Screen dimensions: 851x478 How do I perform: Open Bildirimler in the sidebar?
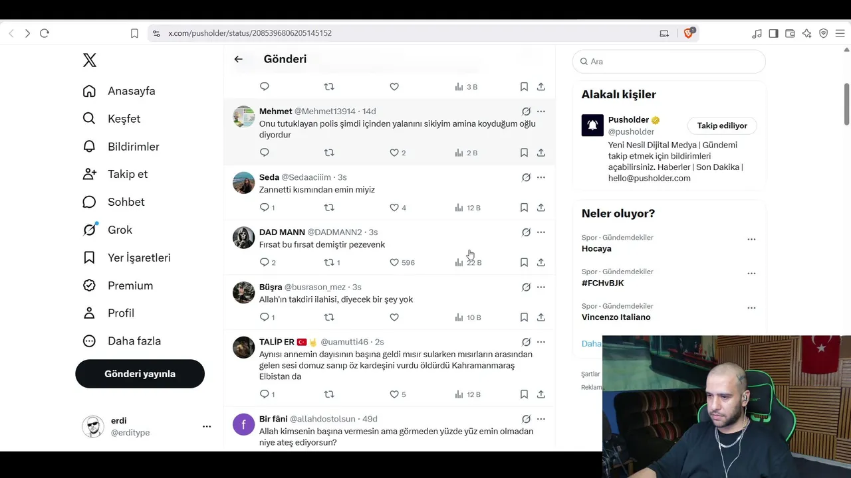tap(121, 147)
